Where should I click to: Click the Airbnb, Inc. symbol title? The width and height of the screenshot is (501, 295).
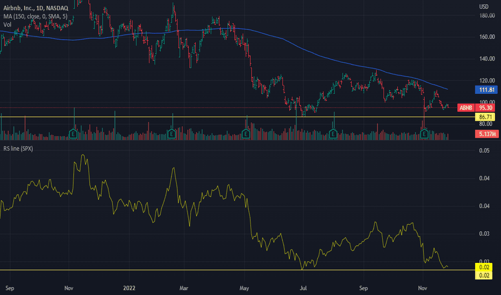(x=35, y=8)
